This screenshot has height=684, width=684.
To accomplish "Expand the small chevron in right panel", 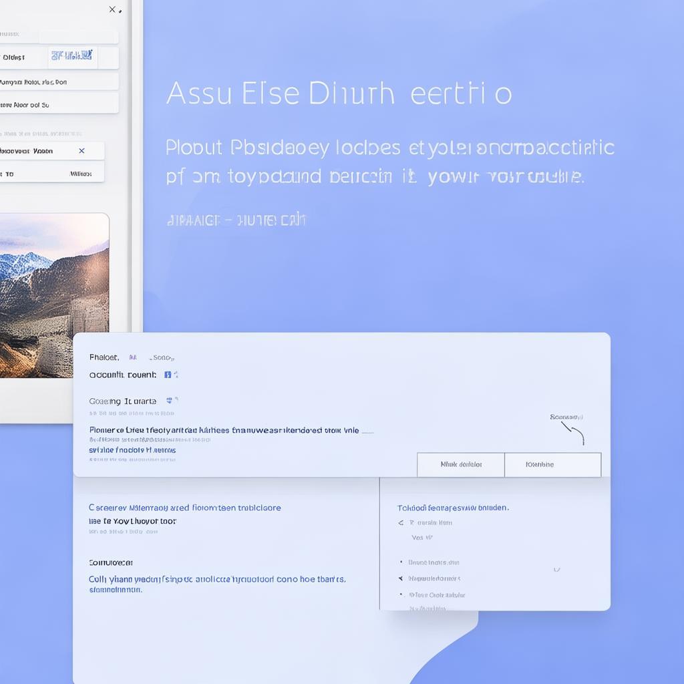I will 556,570.
